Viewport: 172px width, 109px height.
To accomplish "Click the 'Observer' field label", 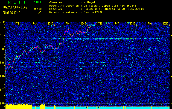I will click(x=56, y=2).
